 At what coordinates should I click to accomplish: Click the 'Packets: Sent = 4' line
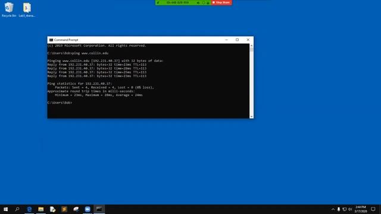pyautogui.click(x=105, y=87)
